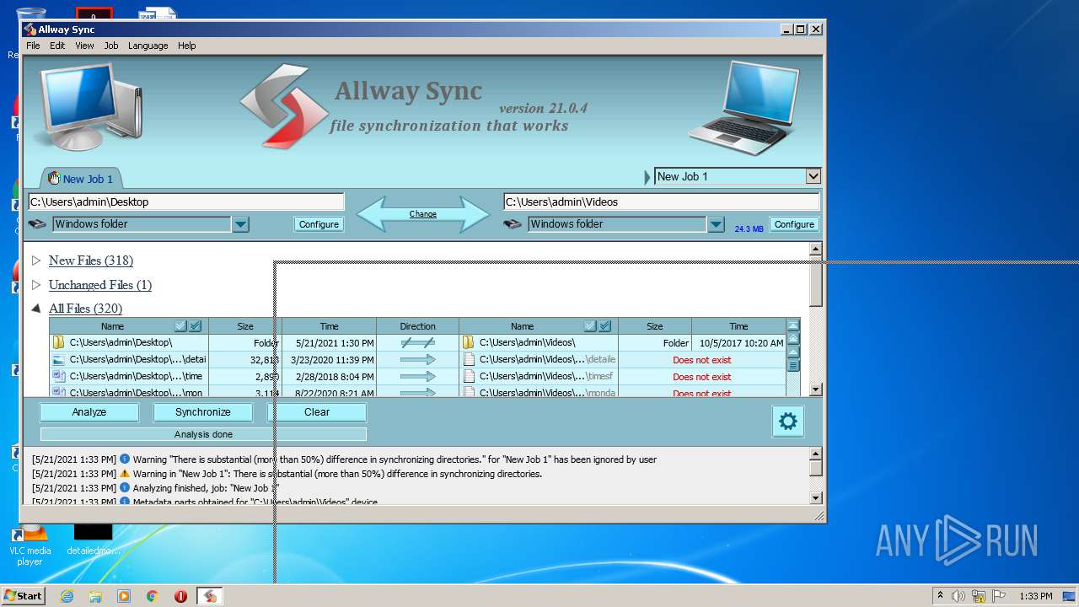Click the third small arrow button right of table
Image resolution: width=1079 pixels, height=607 pixels.
792,352
